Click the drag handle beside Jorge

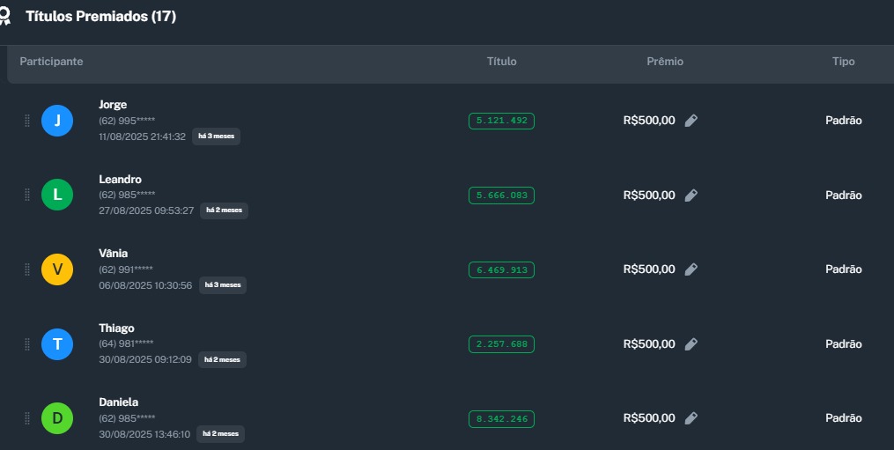(27, 121)
